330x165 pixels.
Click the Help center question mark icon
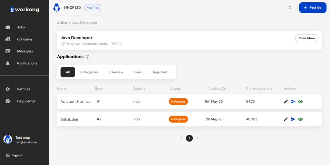8,101
